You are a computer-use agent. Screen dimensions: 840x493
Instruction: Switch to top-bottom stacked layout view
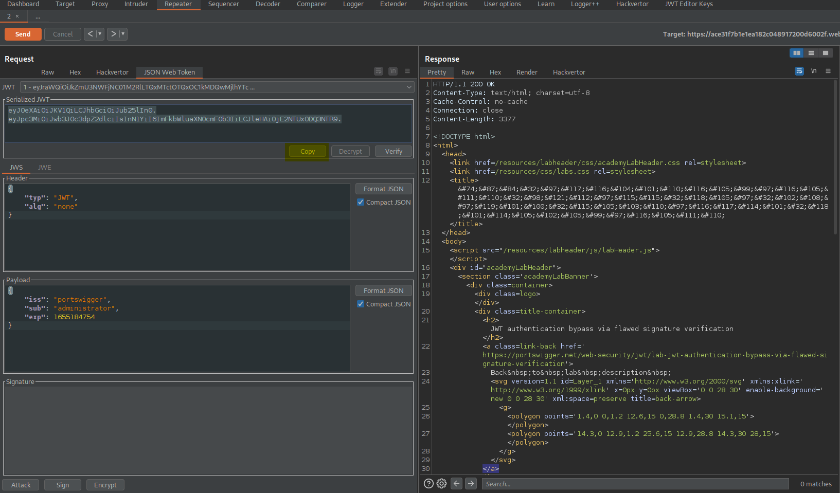click(x=811, y=53)
